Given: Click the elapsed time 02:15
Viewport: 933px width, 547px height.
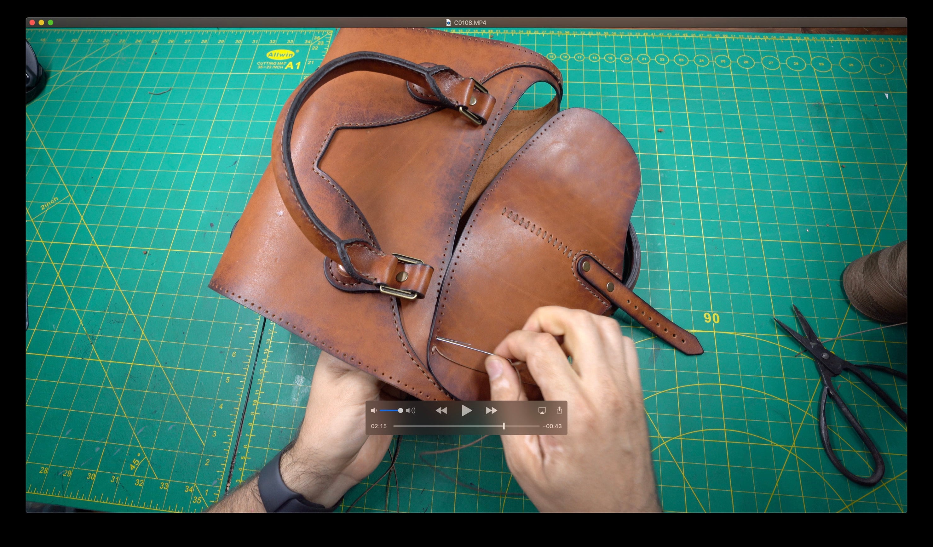Looking at the screenshot, I should 379,426.
